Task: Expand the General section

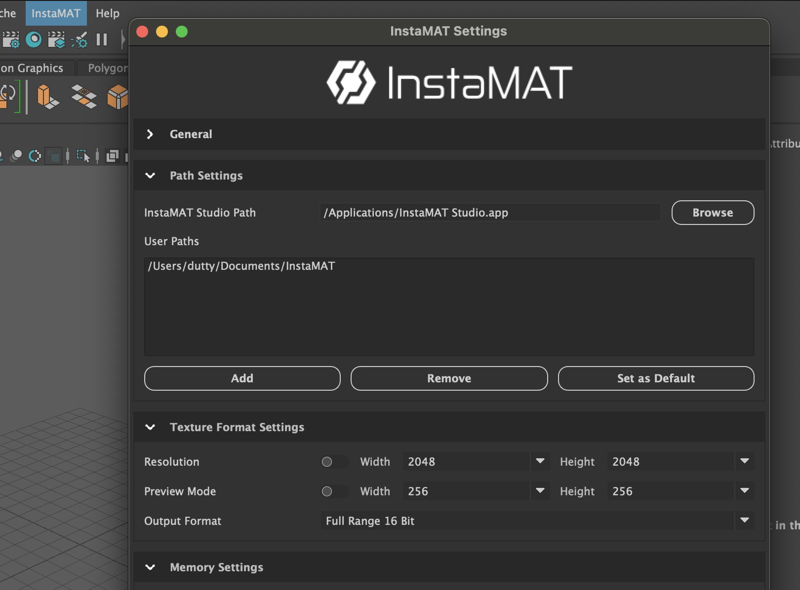Action: point(150,134)
